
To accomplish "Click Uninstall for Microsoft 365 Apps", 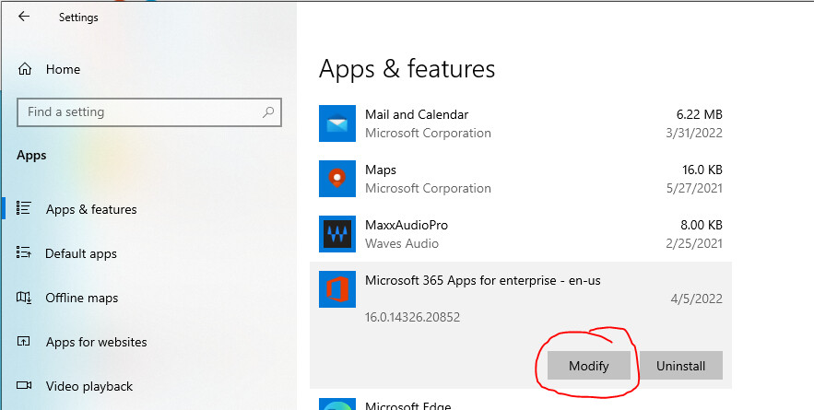I will coord(680,366).
